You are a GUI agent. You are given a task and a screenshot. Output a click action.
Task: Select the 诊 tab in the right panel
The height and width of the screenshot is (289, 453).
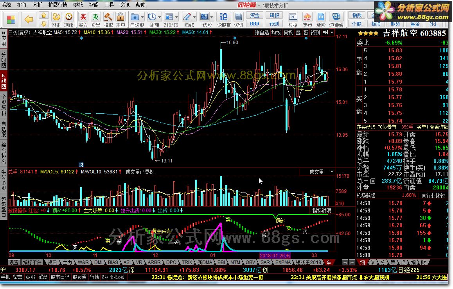[x=373, y=262]
